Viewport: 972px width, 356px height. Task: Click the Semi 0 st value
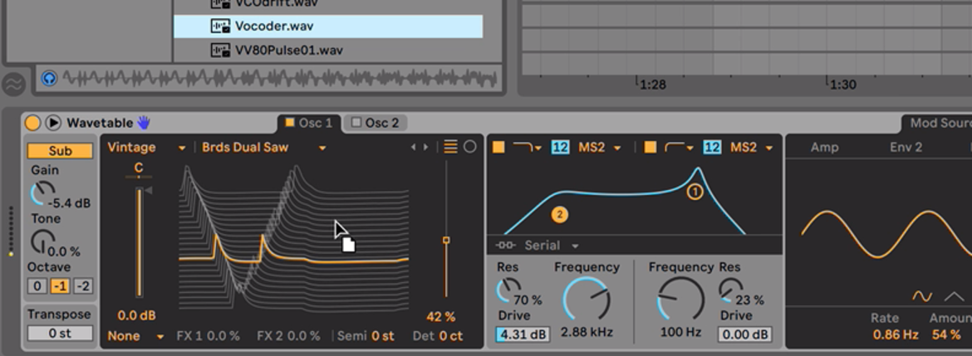click(x=382, y=336)
